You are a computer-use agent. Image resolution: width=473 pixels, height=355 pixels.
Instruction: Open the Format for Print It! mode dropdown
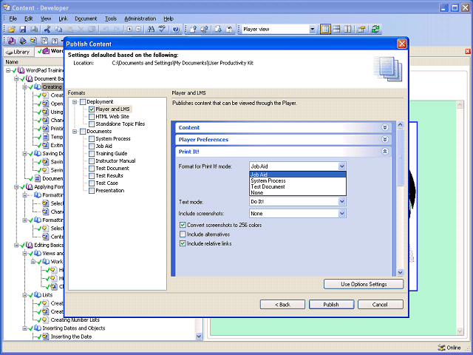(341, 166)
